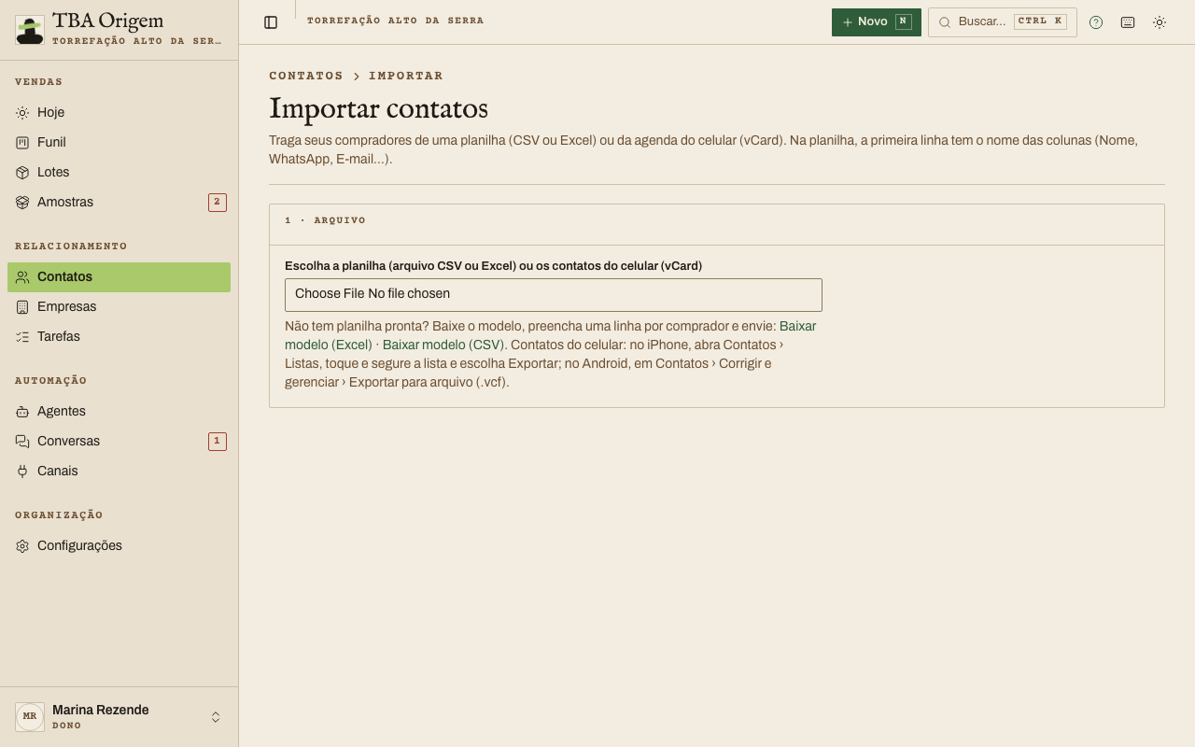Viewport: 1195px width, 747px height.
Task: Click the Hoje sun icon
Action: (22, 112)
